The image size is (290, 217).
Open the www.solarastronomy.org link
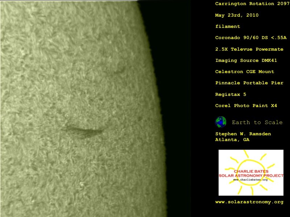[249, 202]
